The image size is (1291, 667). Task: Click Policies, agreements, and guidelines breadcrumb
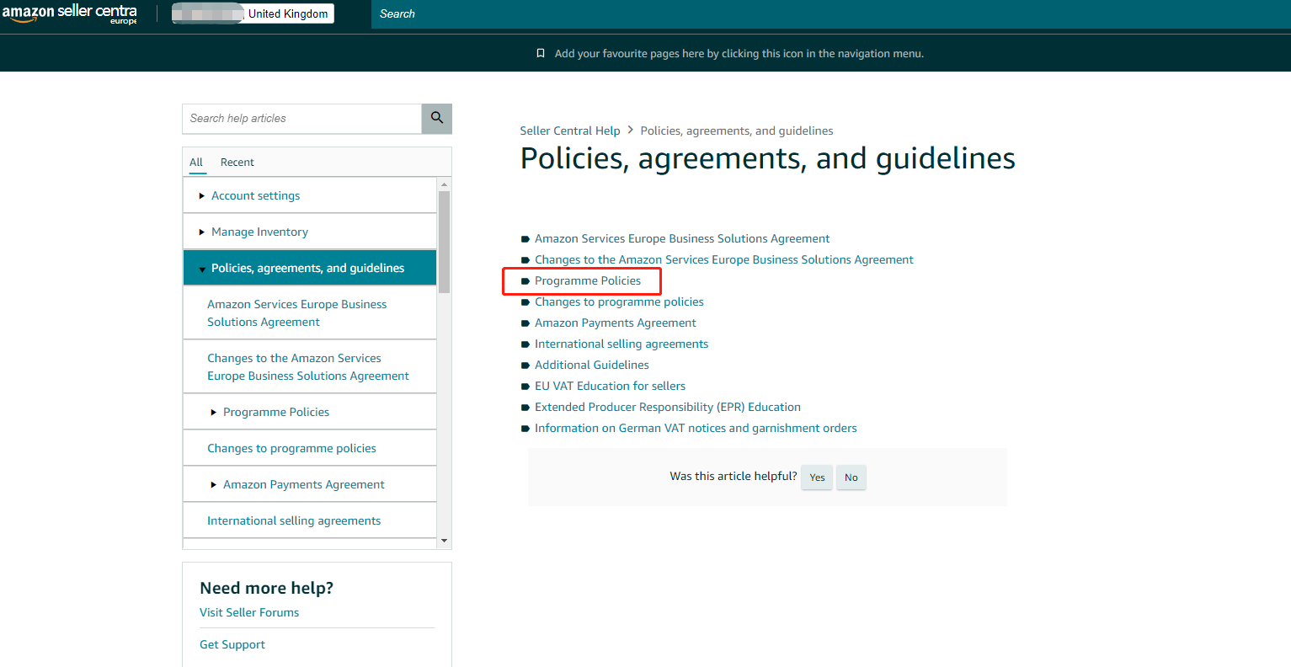[737, 131]
